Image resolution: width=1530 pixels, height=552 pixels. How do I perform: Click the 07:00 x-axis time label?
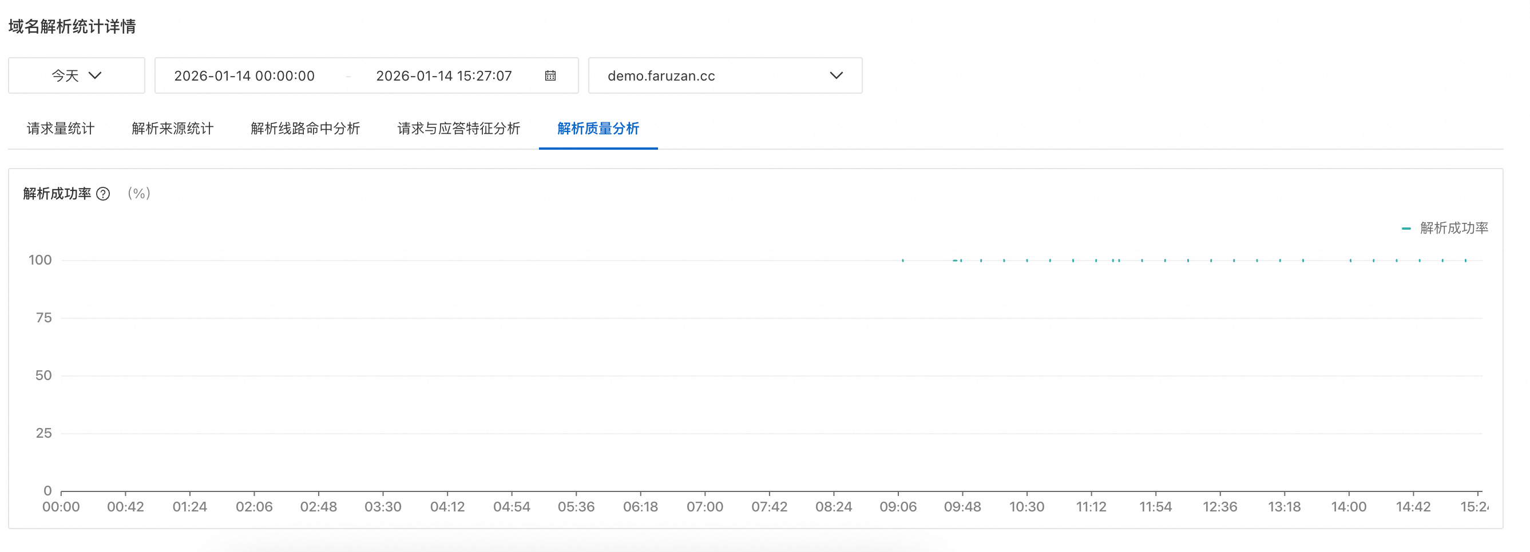[x=705, y=507]
